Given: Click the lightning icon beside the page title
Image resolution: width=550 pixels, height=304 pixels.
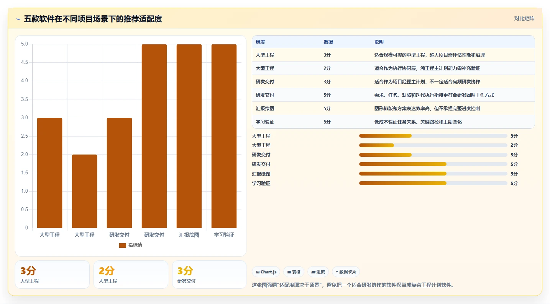Looking at the screenshot, I should pyautogui.click(x=18, y=19).
